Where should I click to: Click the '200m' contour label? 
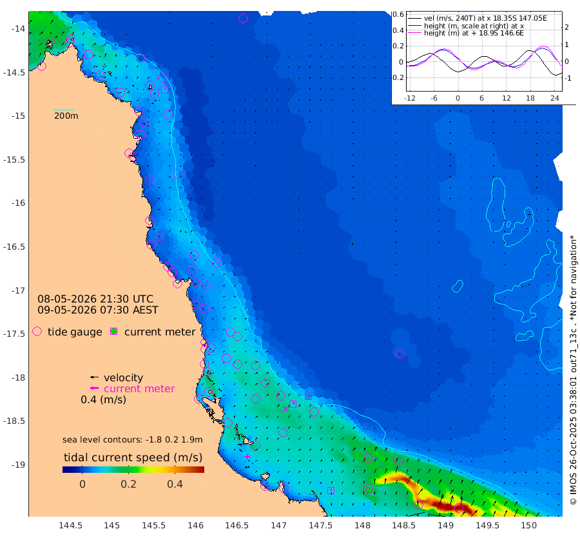point(66,115)
